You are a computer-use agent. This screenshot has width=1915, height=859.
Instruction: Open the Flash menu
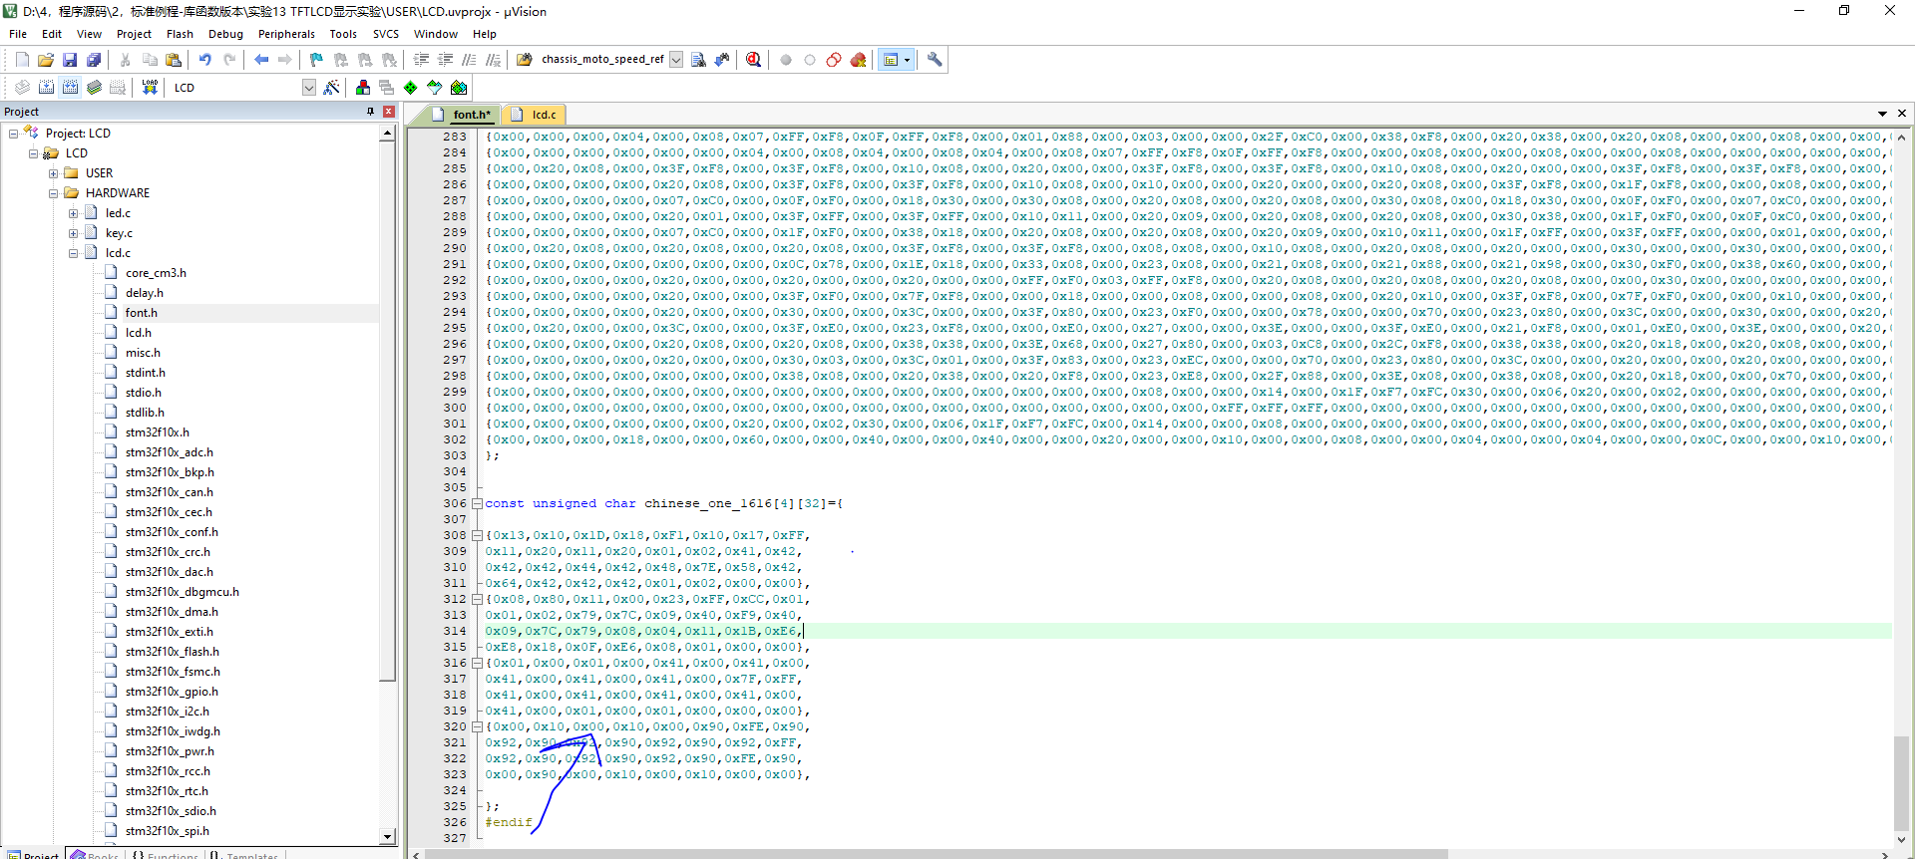click(180, 34)
